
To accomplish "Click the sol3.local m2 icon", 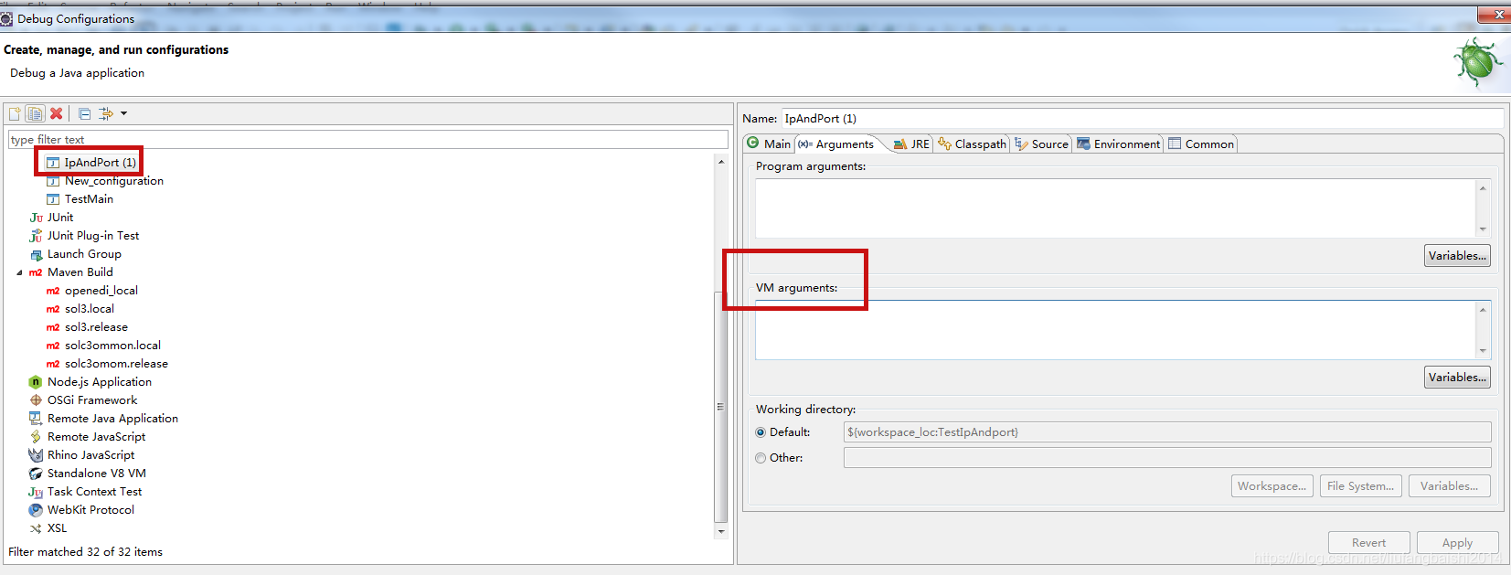I will click(x=53, y=309).
